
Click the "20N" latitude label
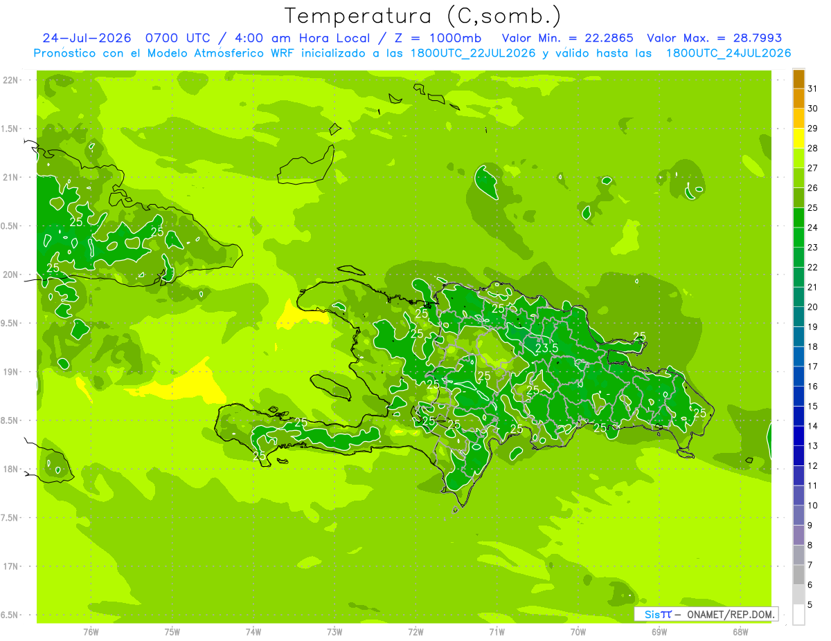coord(10,275)
